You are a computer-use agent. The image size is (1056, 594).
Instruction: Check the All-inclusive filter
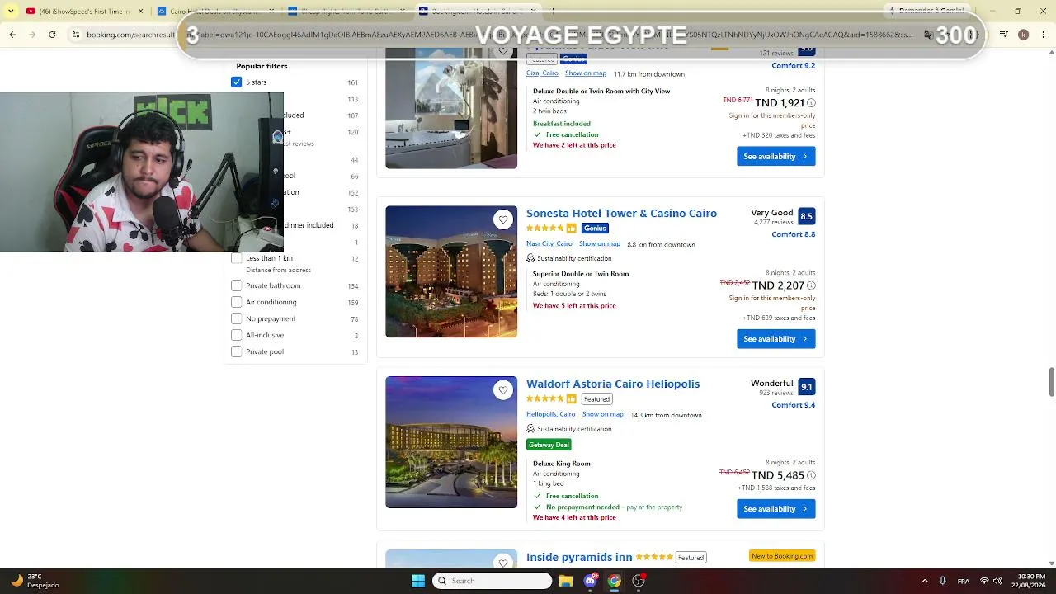click(x=237, y=335)
